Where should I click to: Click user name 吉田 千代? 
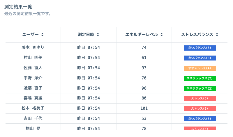[33, 118]
